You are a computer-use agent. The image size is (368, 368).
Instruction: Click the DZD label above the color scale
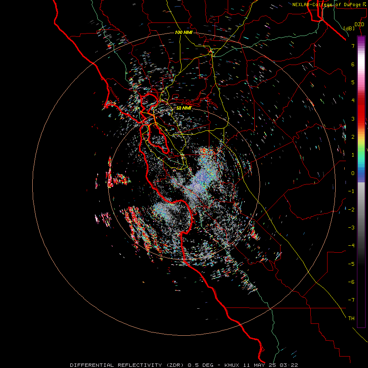pyautogui.click(x=359, y=25)
